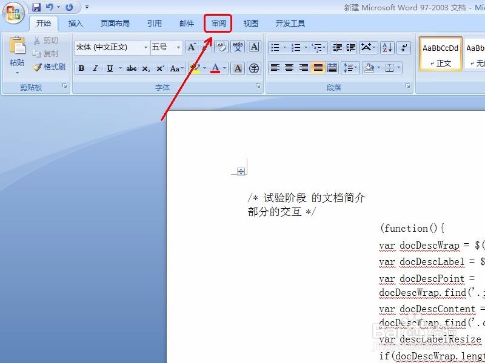The image size is (485, 363).
Task: Apply distributed alignment
Action: tap(332, 68)
